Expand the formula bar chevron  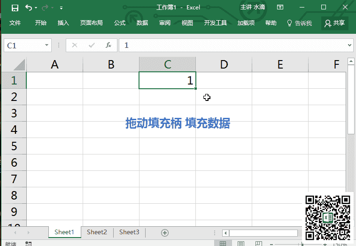349,45
